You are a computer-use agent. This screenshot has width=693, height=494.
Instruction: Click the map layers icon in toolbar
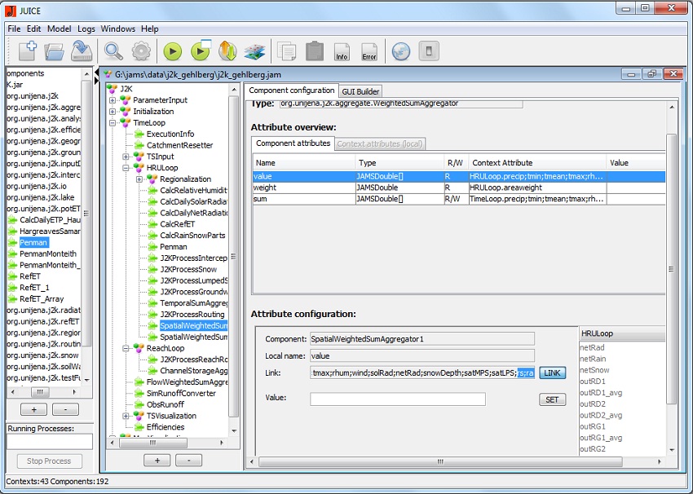click(254, 51)
